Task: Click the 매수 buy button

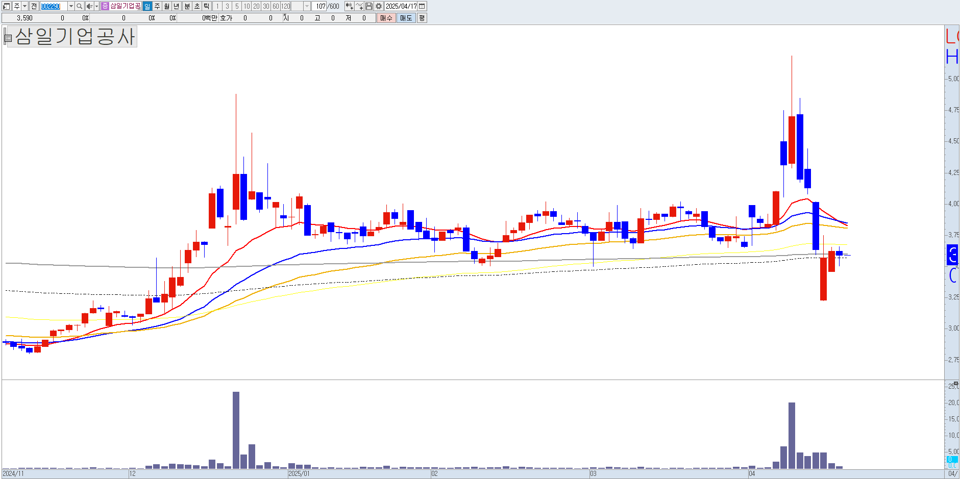Action: (386, 18)
